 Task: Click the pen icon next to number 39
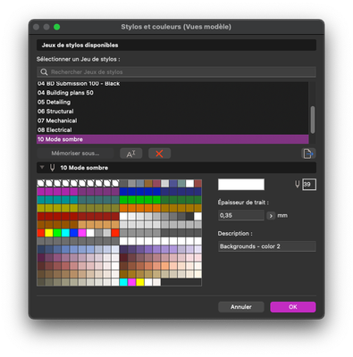point(298,185)
